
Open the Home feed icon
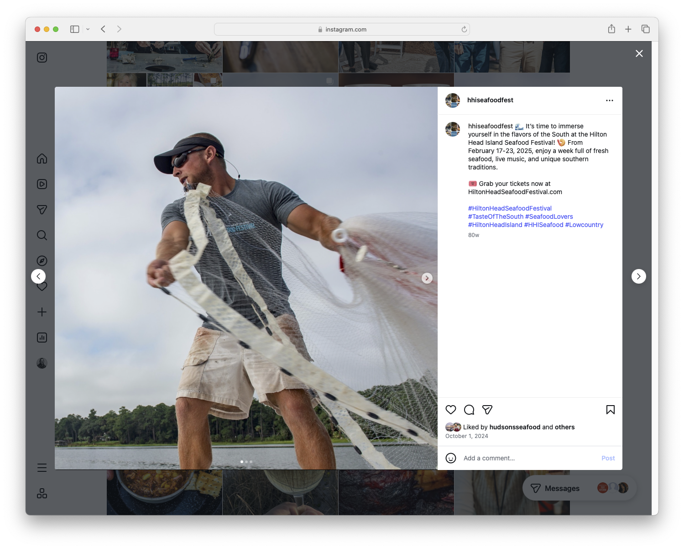pos(42,158)
